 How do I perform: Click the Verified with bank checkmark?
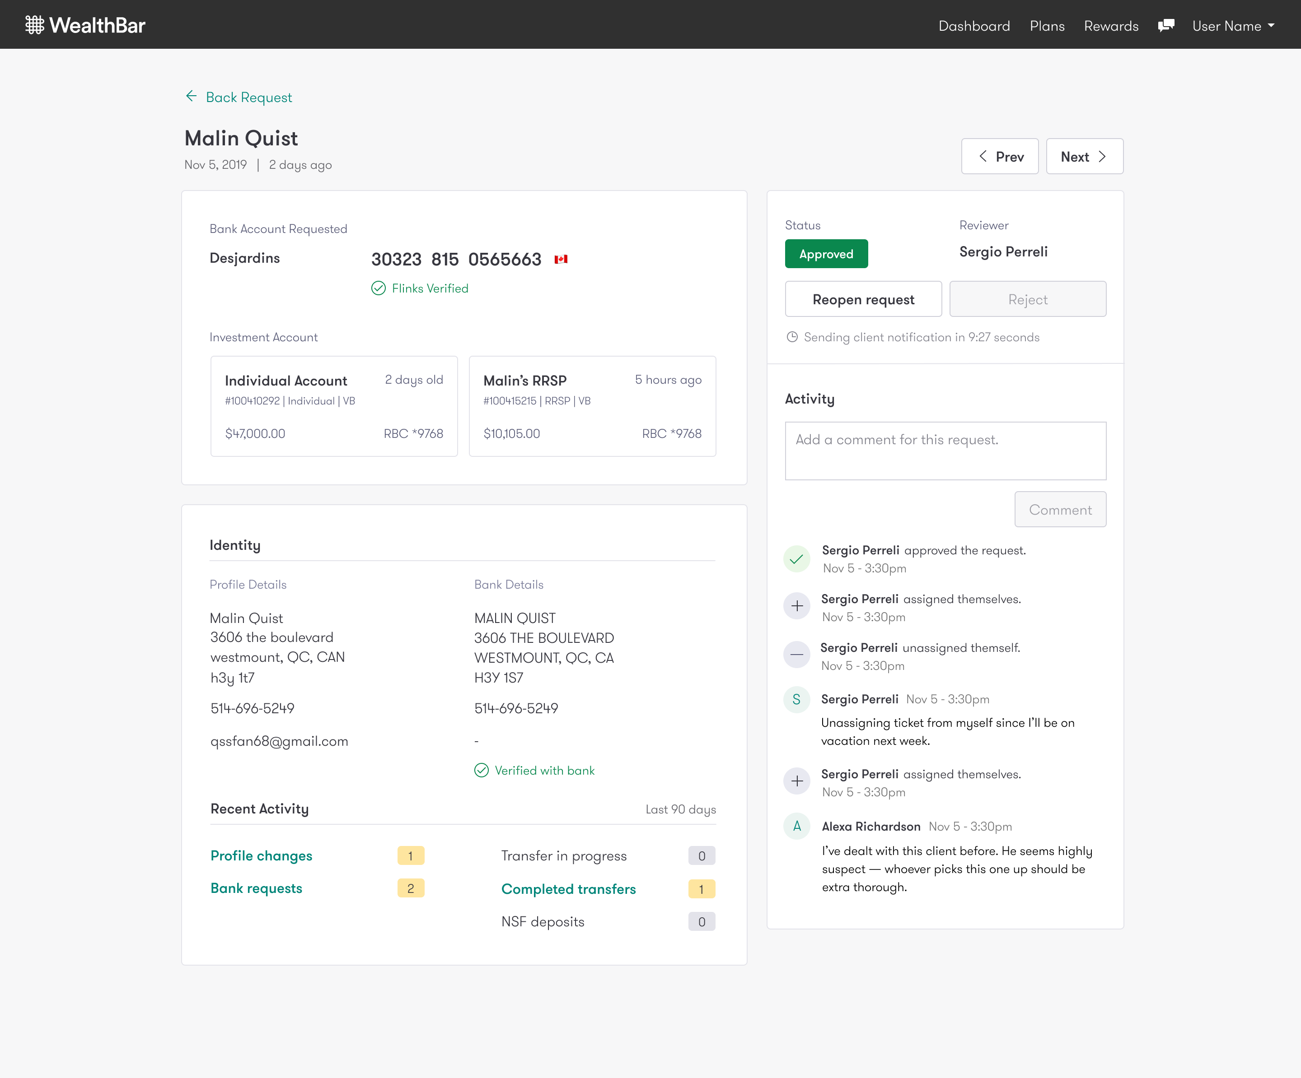pos(482,770)
